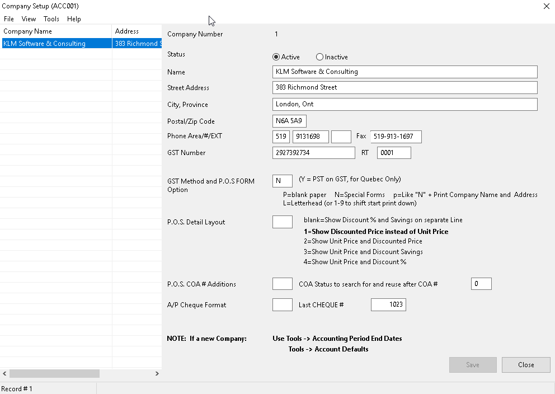Click the '1=Show Discounted Price instead of Unit Price' text
The width and height of the screenshot is (555, 394).
coord(376,232)
